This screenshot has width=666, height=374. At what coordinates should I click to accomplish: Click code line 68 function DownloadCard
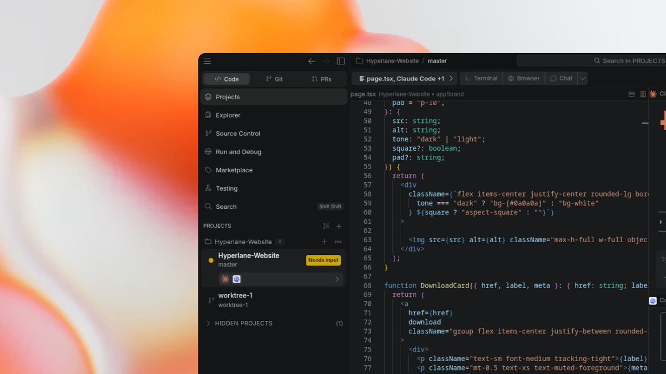tap(516, 285)
